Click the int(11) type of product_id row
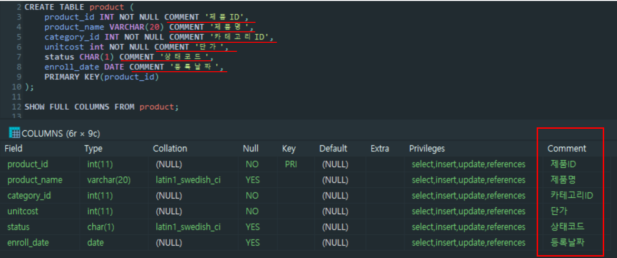617x258 pixels. 100,164
